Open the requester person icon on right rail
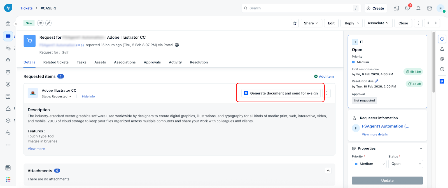This screenshot has width=448, height=188. click(442, 49)
